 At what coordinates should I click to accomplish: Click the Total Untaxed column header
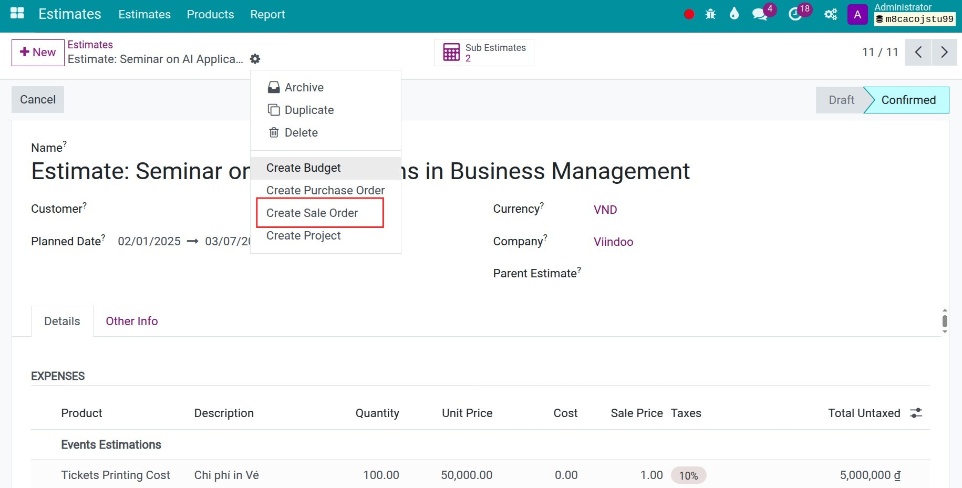864,413
